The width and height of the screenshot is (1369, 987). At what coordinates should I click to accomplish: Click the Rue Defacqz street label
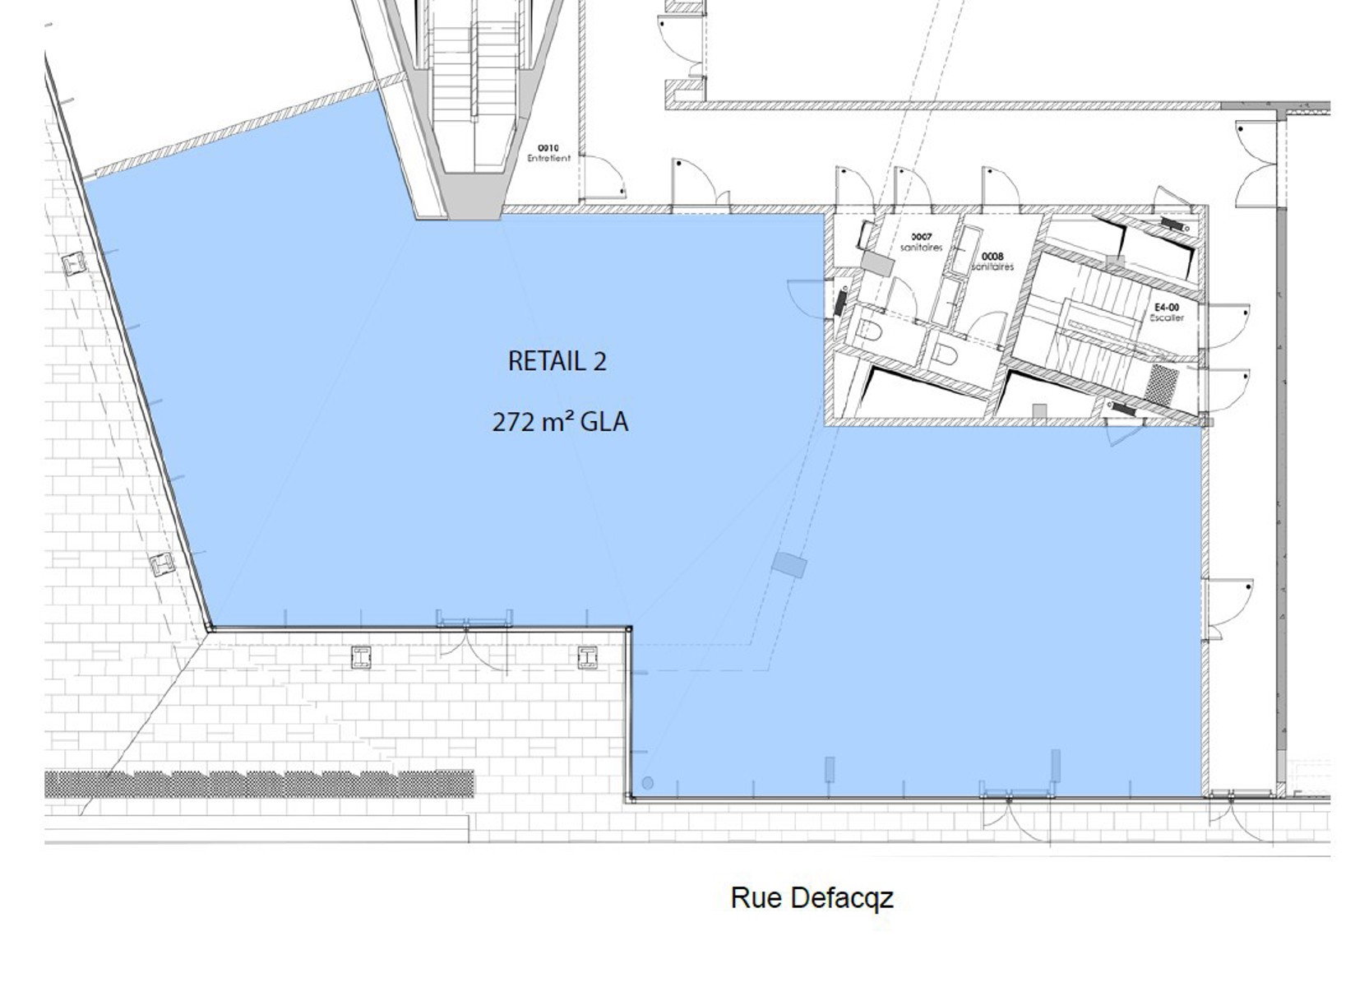point(811,897)
